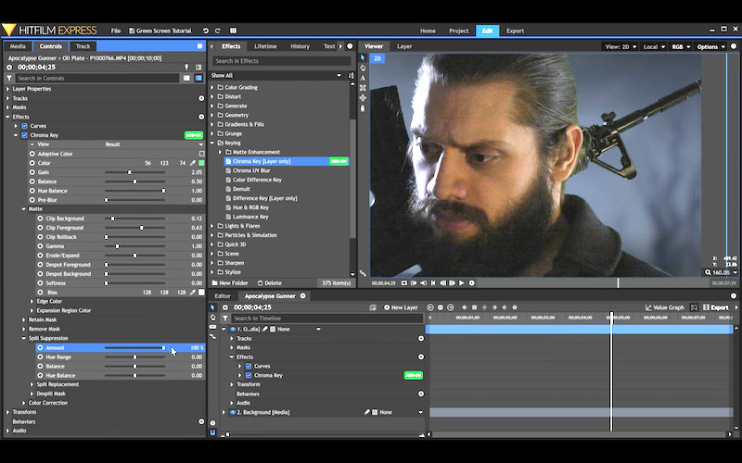Click the green Color swatch
The image size is (742, 463).
(201, 163)
